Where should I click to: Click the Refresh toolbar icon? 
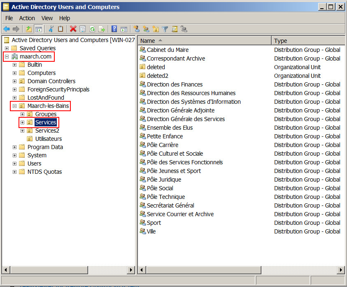pyautogui.click(x=92, y=29)
